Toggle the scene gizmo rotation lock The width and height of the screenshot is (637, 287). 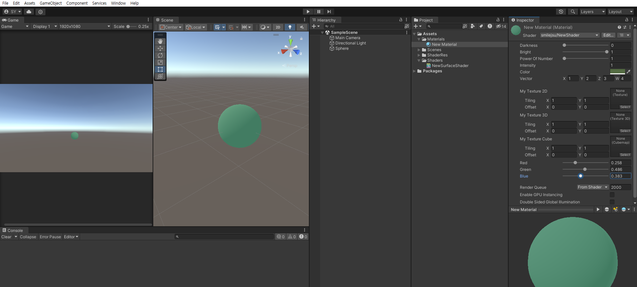pyautogui.click(x=301, y=39)
